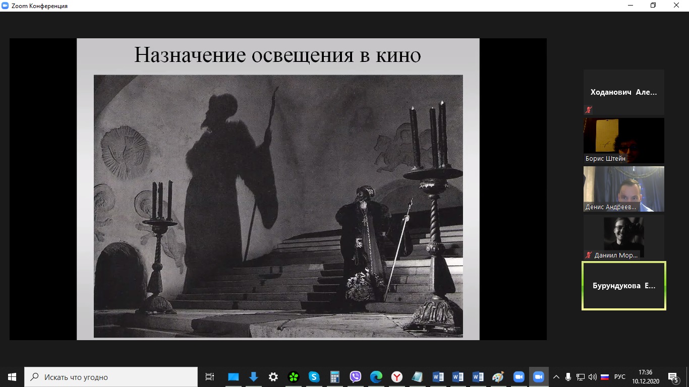Switch to the third Word document
The height and width of the screenshot is (387, 689).
(x=478, y=377)
